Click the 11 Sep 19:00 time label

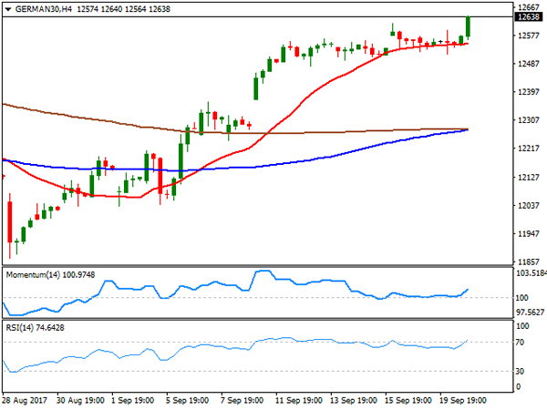299,400
